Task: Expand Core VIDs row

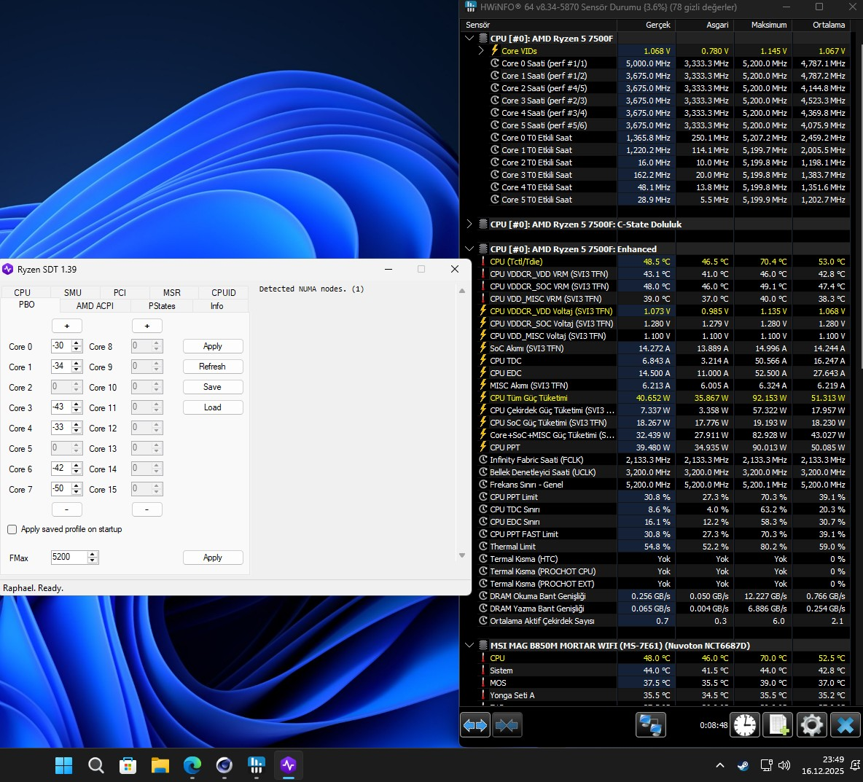Action: (481, 50)
